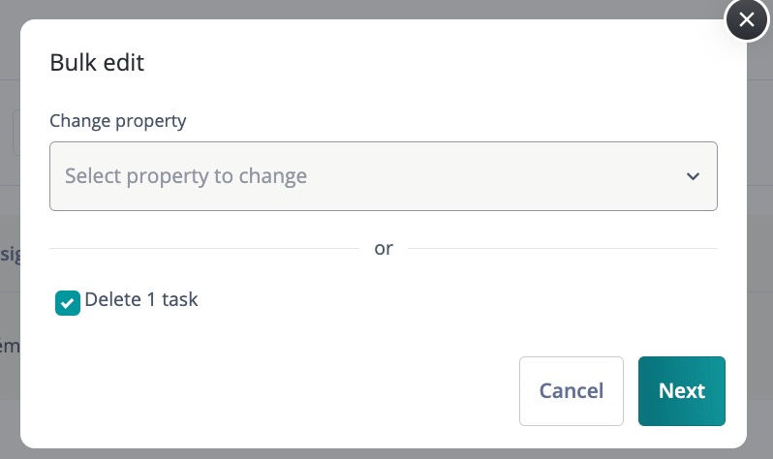The image size is (773, 459).
Task: Click the checkmark icon beside Delete 1 task
Action: coord(68,304)
